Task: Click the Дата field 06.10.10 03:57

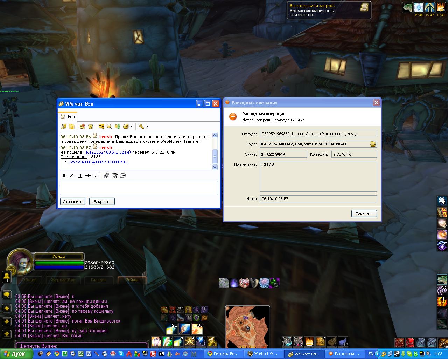Action: pyautogui.click(x=318, y=199)
